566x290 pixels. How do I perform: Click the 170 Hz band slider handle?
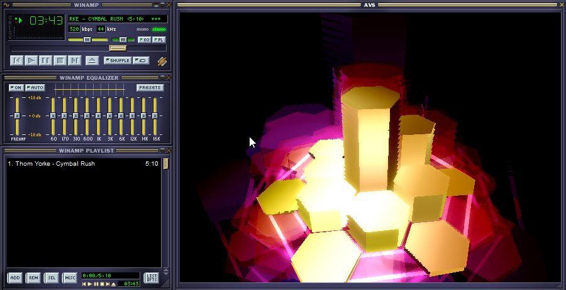tap(64, 116)
